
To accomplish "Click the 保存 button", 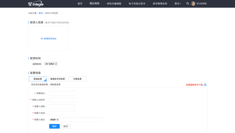I will [54, 126].
